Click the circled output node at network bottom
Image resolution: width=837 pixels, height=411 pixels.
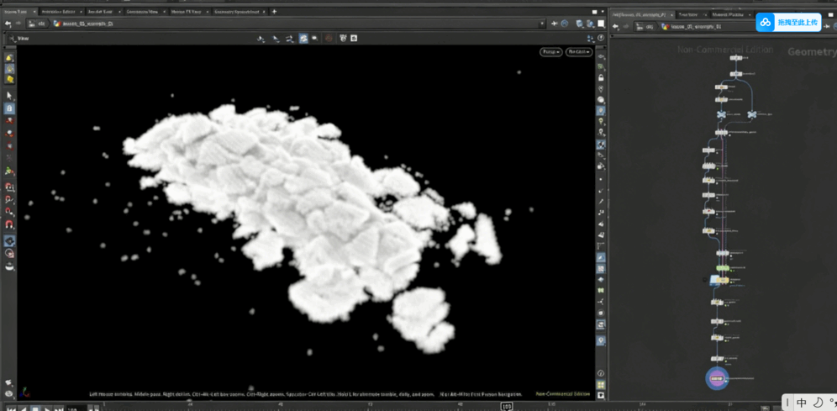point(717,379)
